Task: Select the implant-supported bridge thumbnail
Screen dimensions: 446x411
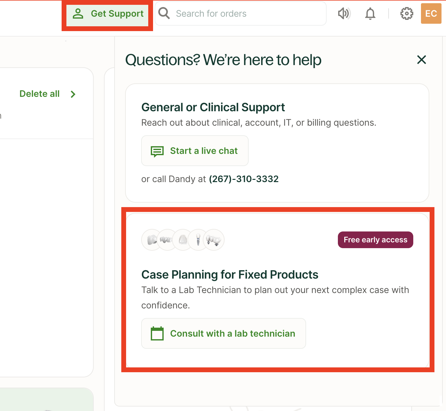Action: tap(214, 240)
